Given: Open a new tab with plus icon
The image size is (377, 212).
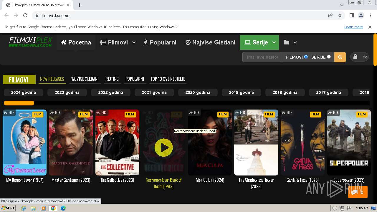Looking at the screenshot, I should click(x=80, y=5).
